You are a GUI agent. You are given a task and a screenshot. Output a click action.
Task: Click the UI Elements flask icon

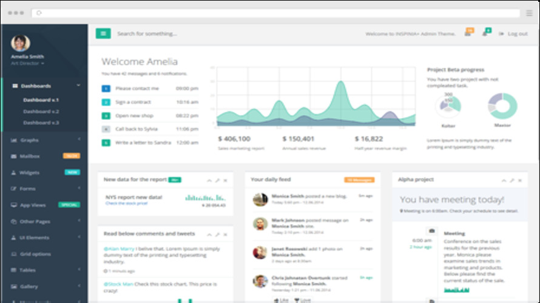click(13, 238)
